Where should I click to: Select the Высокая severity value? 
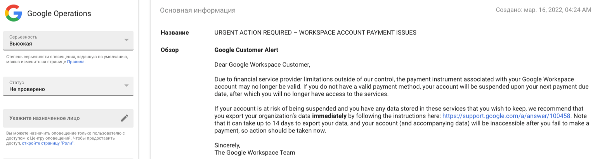tap(21, 44)
